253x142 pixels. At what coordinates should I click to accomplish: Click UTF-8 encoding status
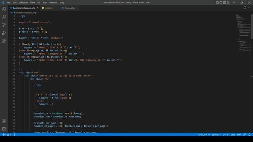(226, 135)
